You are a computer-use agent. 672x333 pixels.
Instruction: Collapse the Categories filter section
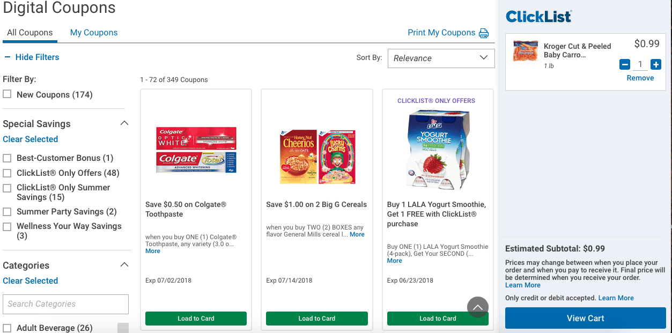(124, 265)
